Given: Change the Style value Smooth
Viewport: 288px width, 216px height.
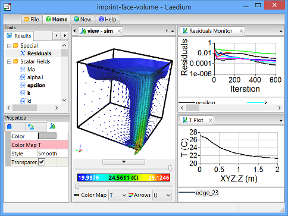Looking at the screenshot, I should click(47, 154).
